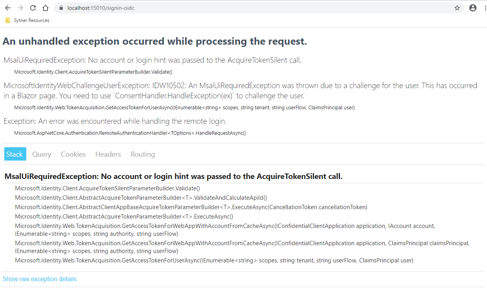Switch to the Query tab
Viewport: 487px width, 291px height.
tap(42, 154)
